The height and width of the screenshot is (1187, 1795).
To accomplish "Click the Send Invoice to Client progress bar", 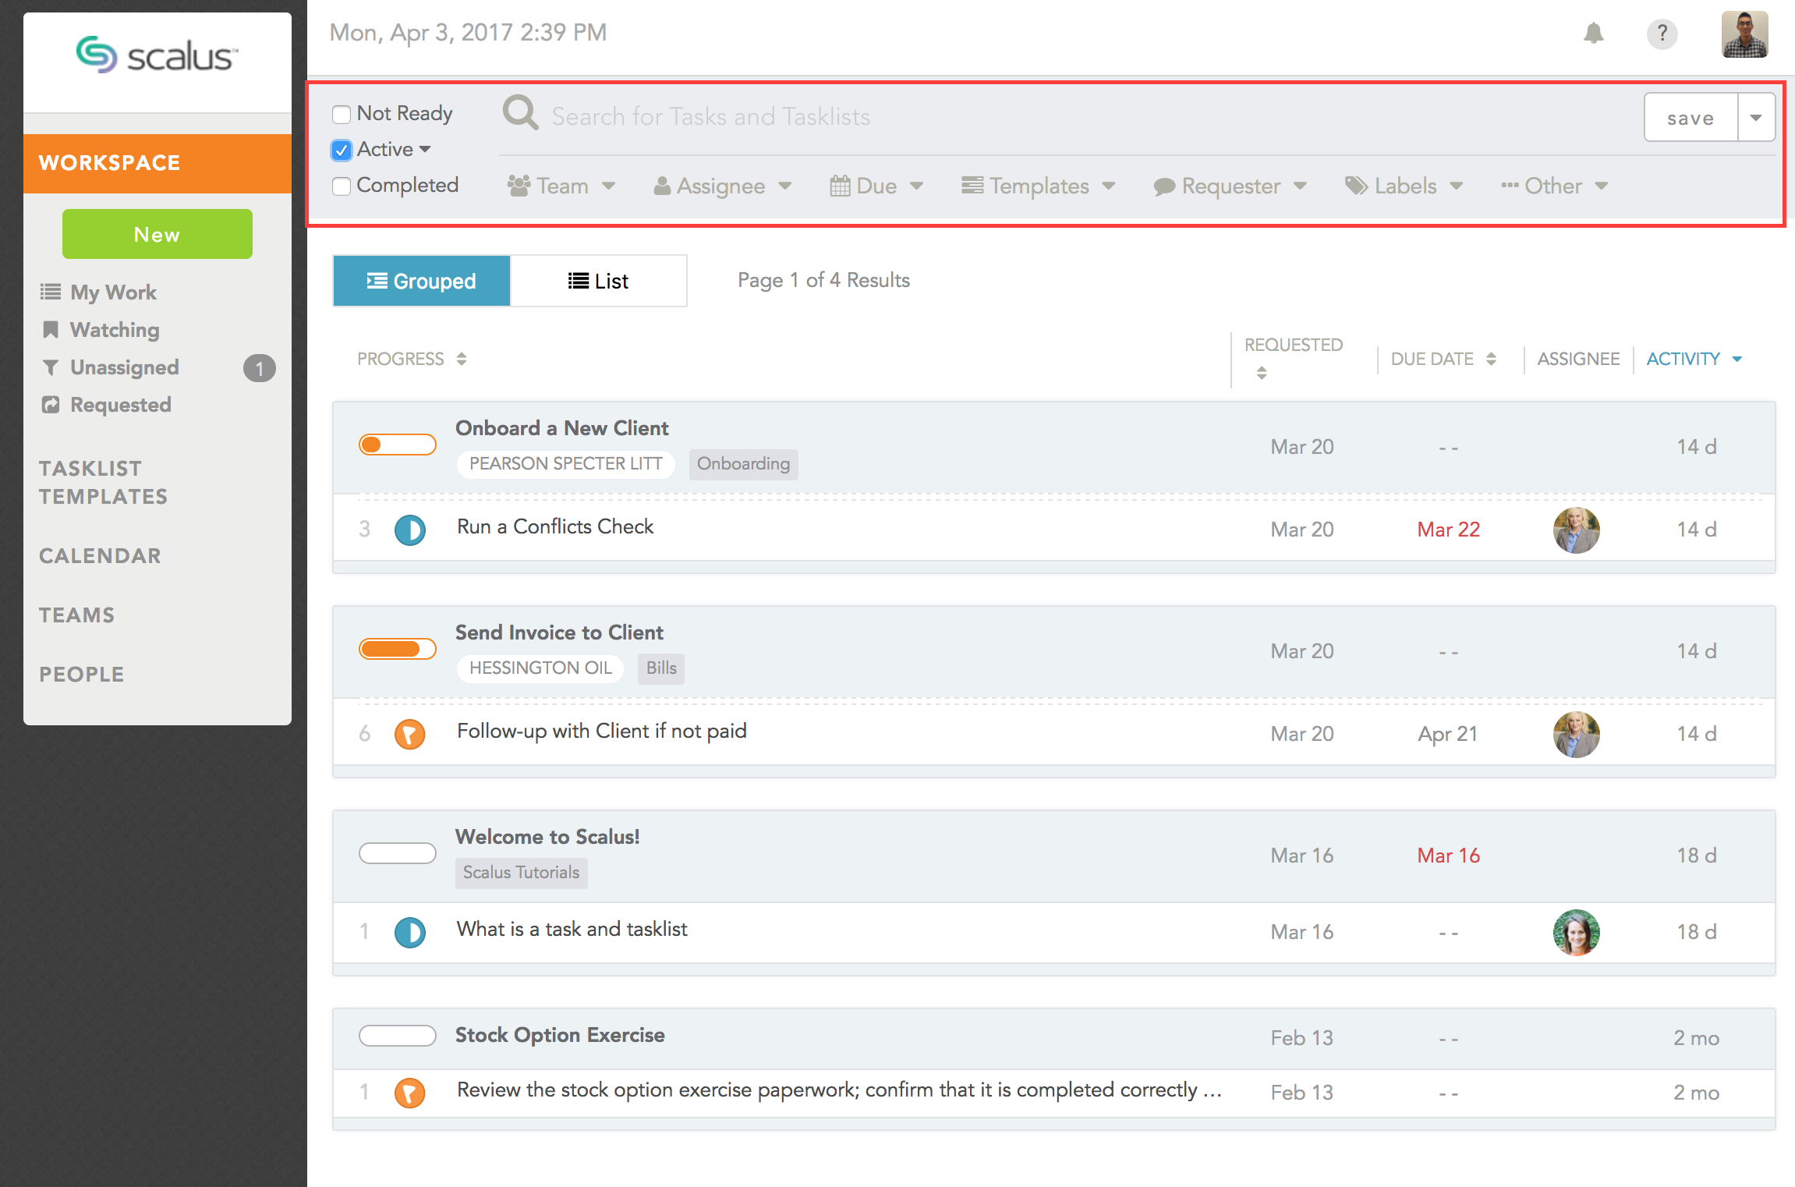I will pyautogui.click(x=397, y=649).
